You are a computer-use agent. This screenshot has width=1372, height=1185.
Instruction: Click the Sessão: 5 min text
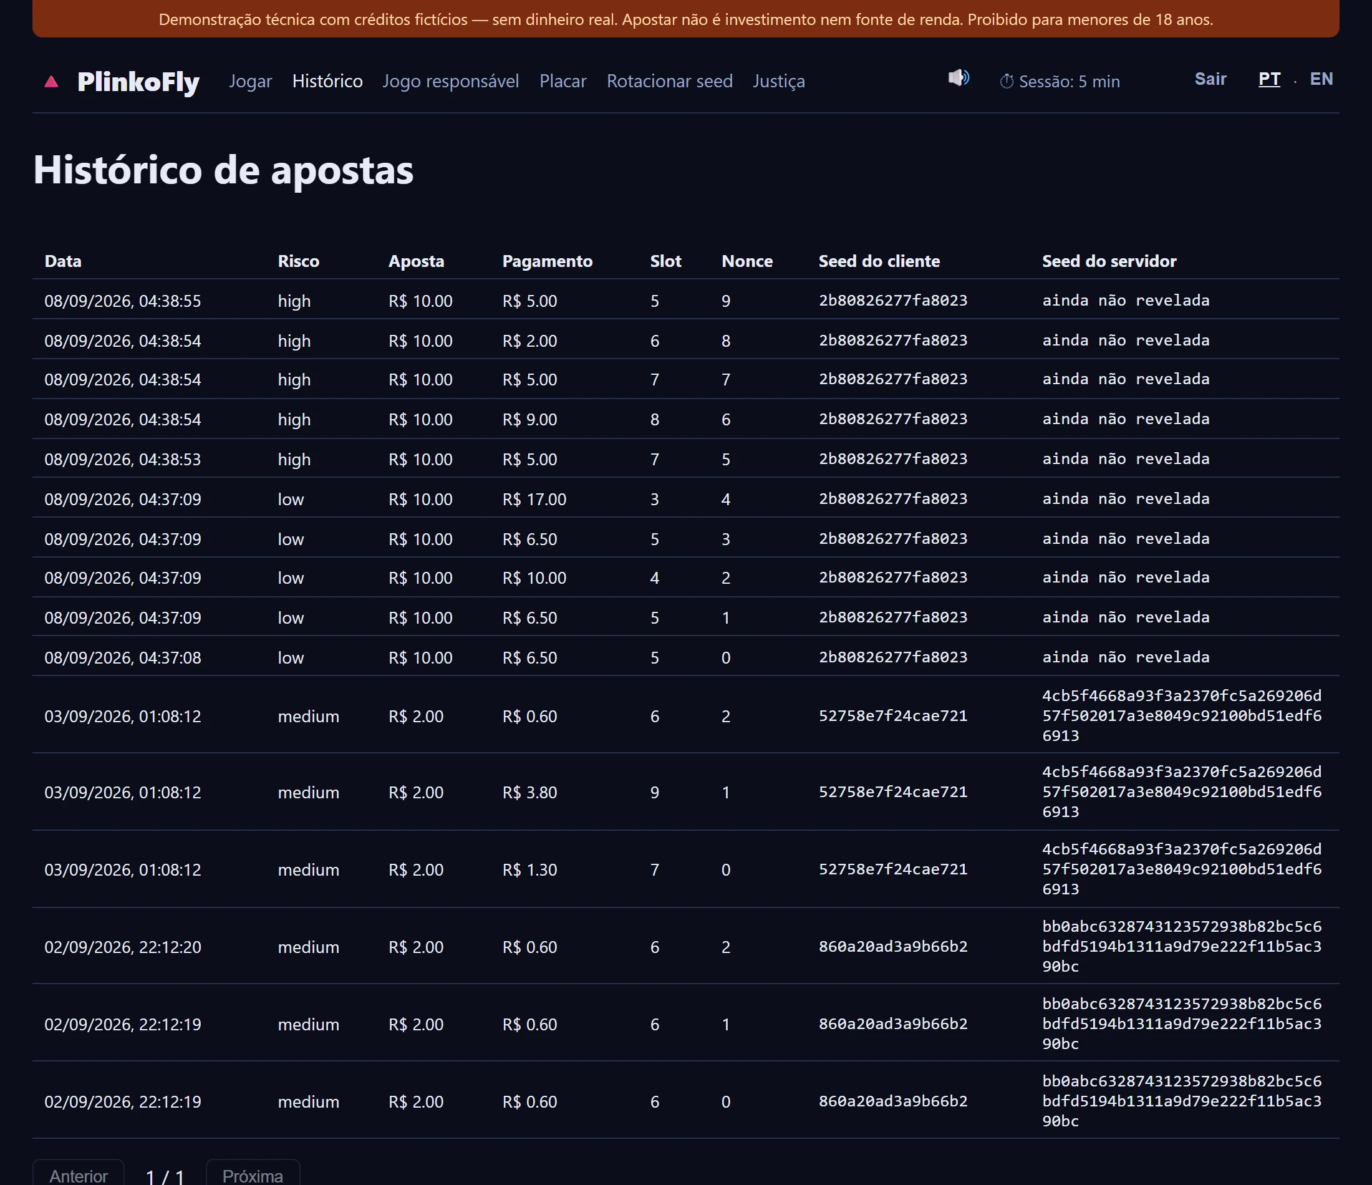point(1070,82)
